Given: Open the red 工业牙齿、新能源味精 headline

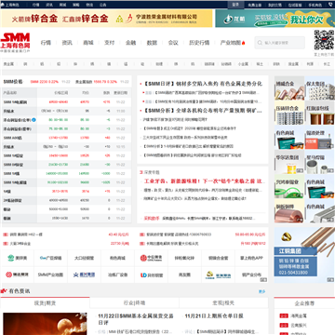Looking at the screenshot, I should 205,181.
